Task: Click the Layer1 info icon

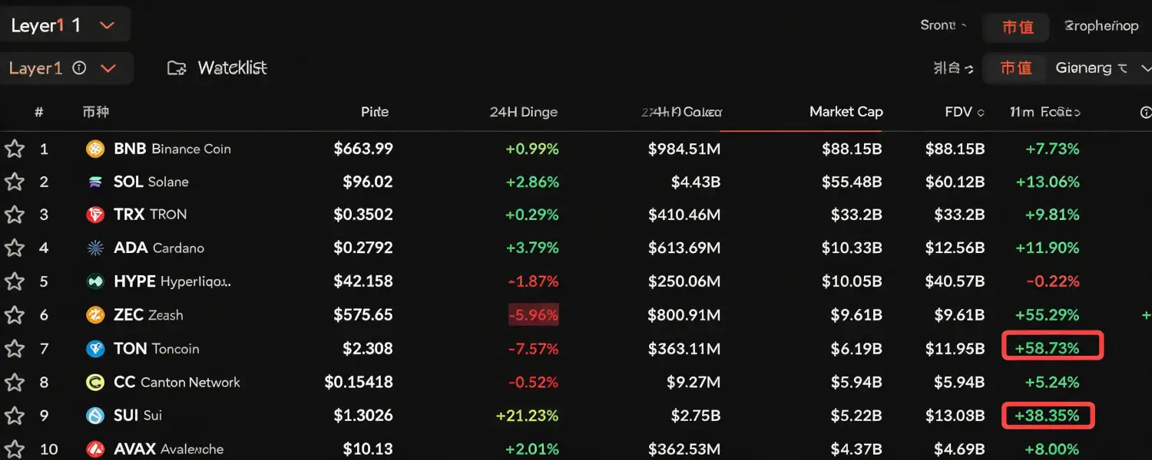Action: (x=79, y=67)
